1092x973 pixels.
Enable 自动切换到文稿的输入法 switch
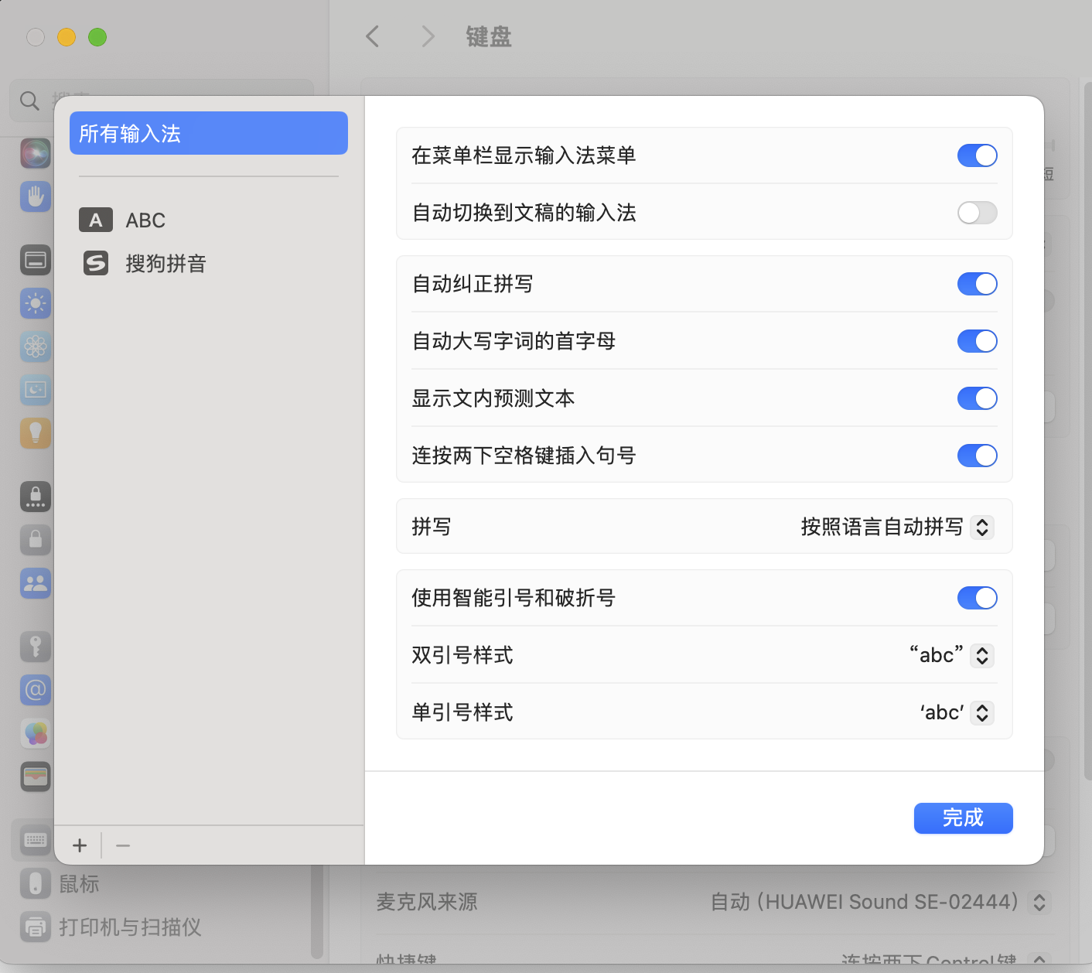point(977,213)
